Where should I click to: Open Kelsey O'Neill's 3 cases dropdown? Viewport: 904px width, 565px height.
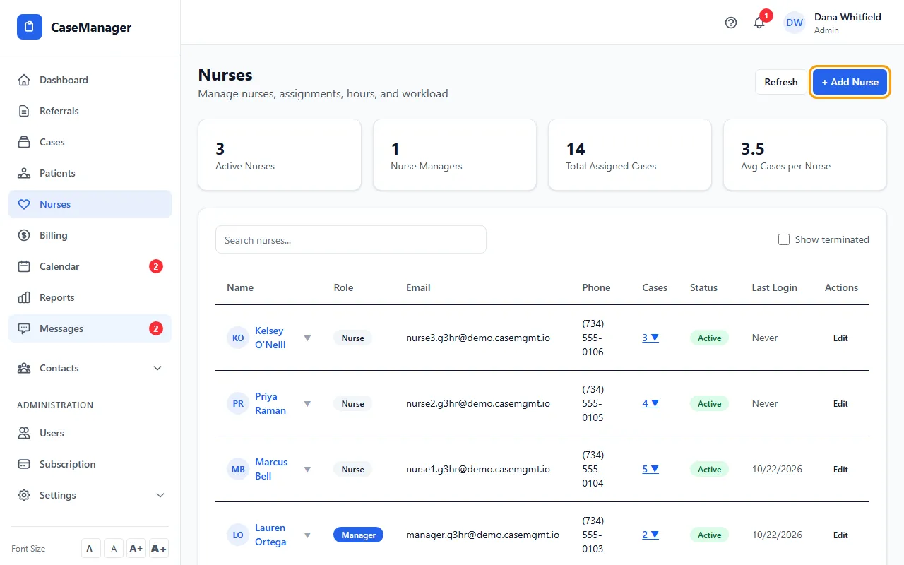pos(650,338)
